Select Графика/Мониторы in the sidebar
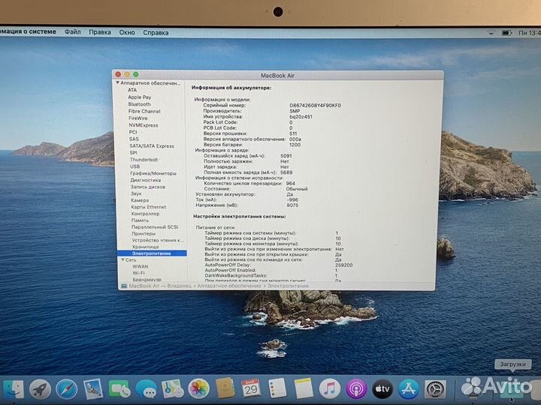 (x=153, y=173)
